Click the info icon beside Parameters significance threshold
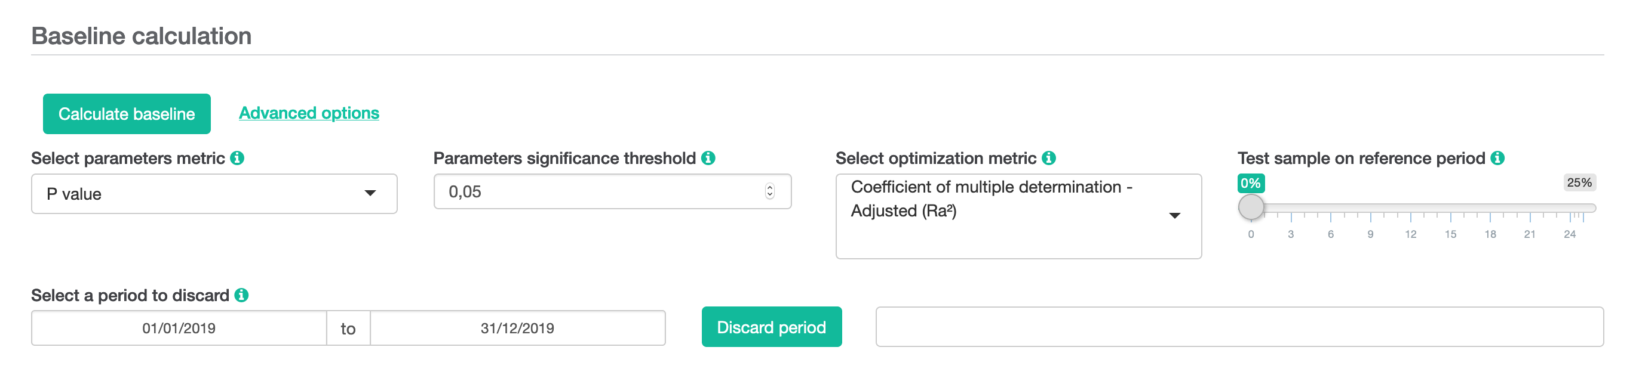Image resolution: width=1639 pixels, height=378 pixels. tap(709, 157)
